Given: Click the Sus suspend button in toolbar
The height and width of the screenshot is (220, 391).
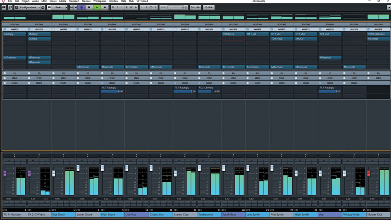Looking at the screenshot, I should tap(193, 7).
